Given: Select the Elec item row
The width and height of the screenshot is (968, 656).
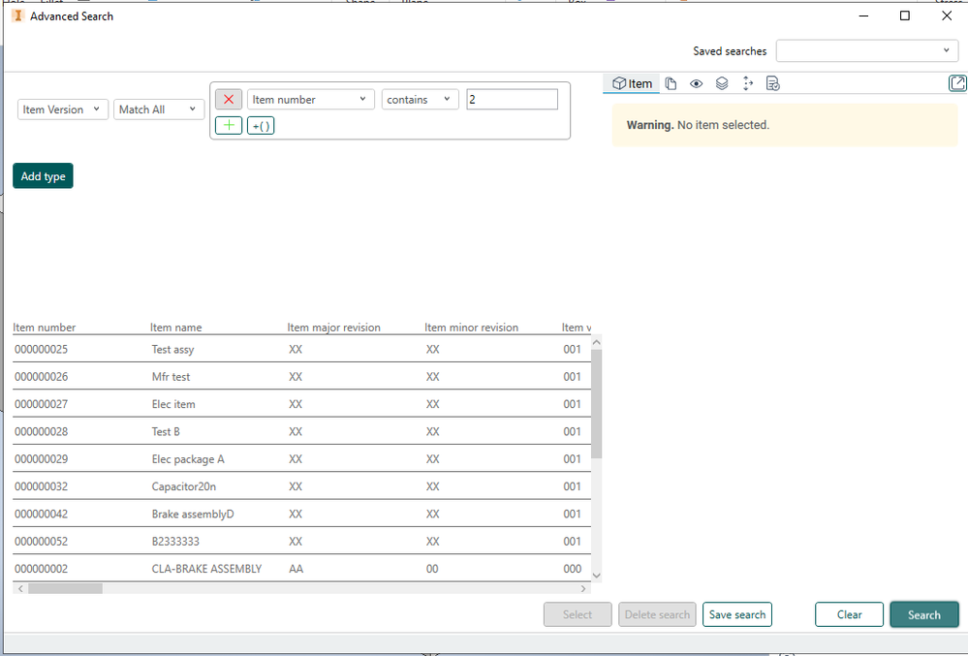Looking at the screenshot, I should point(301,404).
